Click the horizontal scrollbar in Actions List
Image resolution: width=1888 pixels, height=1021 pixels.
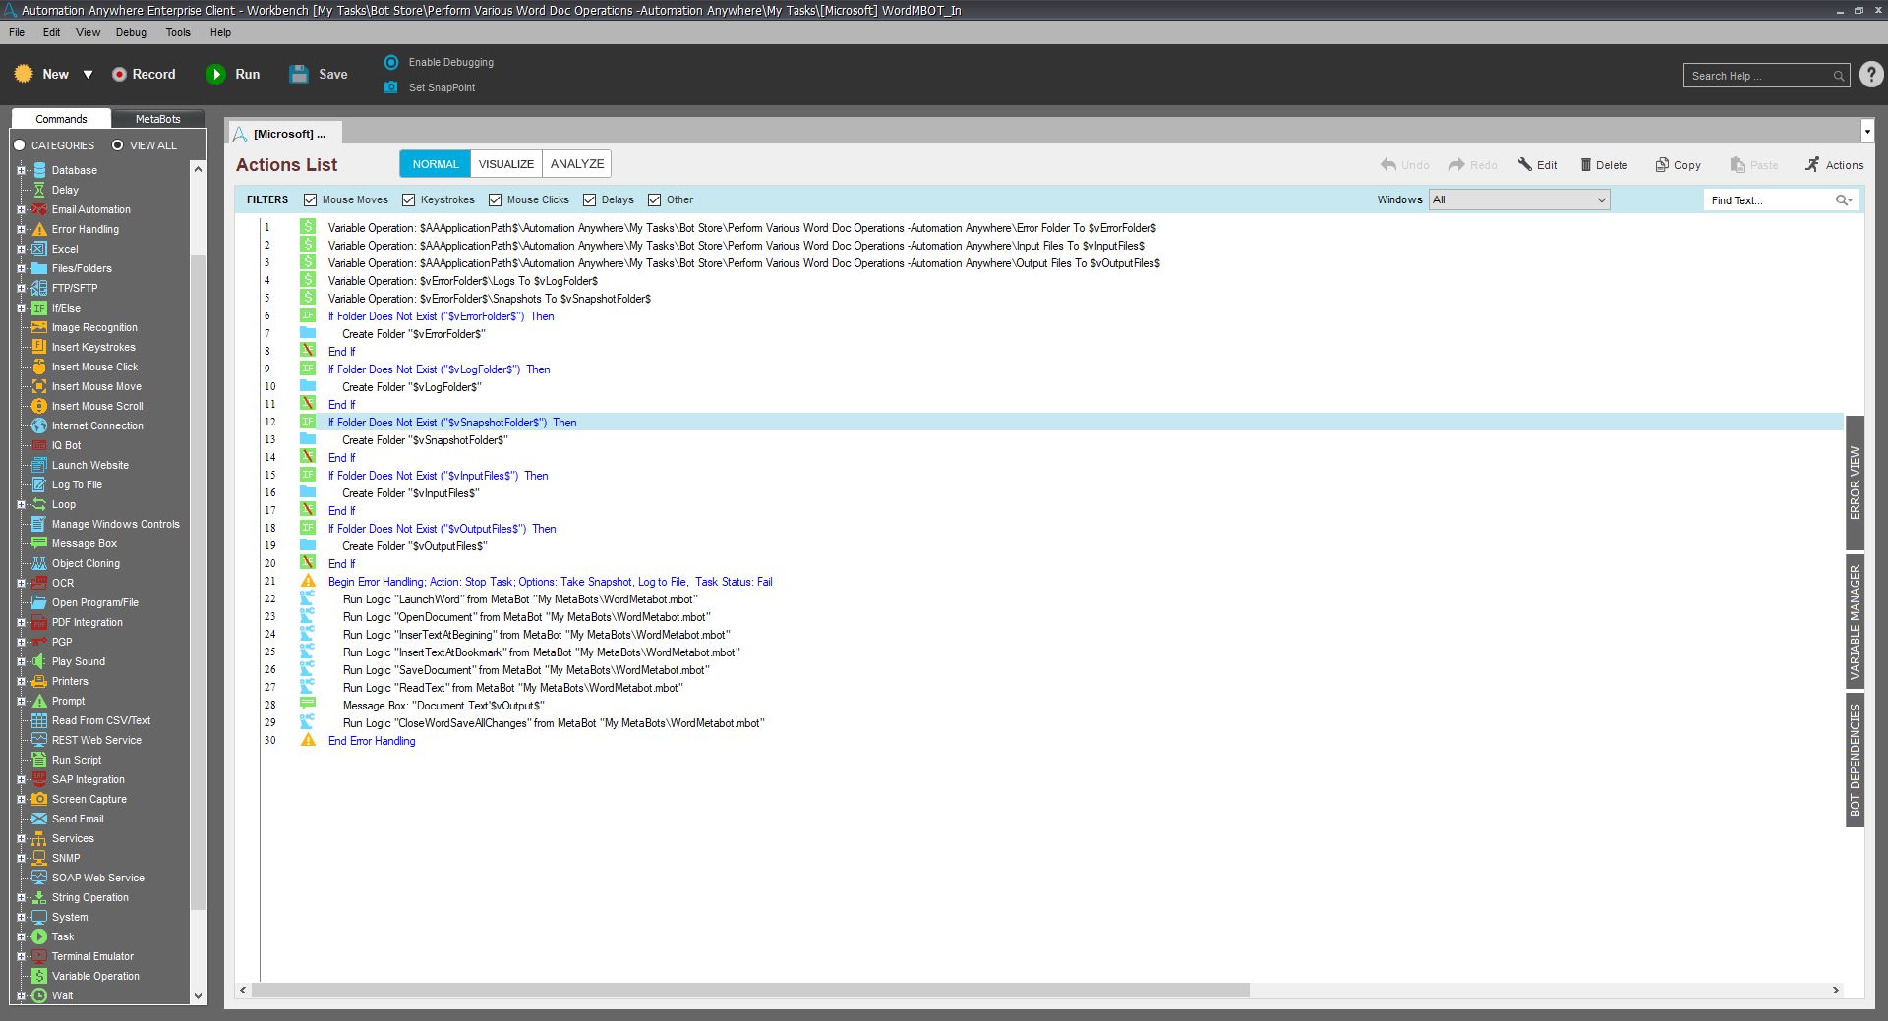click(749, 991)
